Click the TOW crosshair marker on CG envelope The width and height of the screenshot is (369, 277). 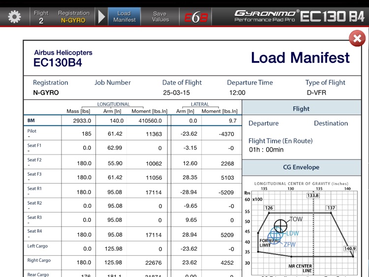click(280, 226)
